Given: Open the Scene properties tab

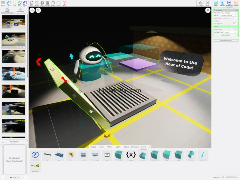Looking at the screenshot, I should pos(216,3).
